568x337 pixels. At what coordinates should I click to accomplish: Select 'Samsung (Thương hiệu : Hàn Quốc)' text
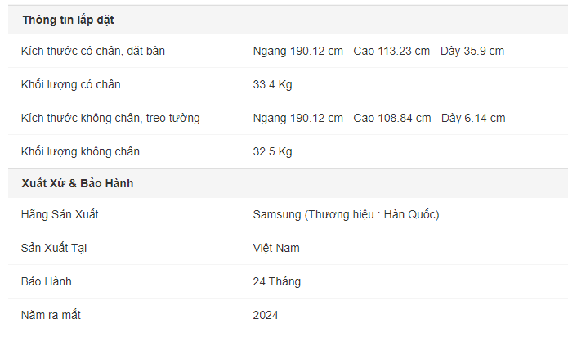346,214
